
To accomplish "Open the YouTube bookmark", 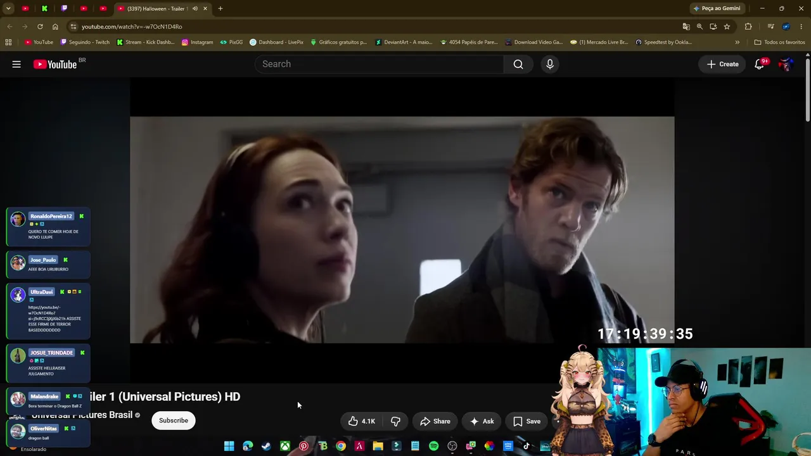I will pyautogui.click(x=39, y=42).
